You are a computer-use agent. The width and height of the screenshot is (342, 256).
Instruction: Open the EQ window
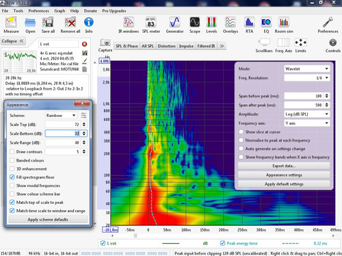266,23
